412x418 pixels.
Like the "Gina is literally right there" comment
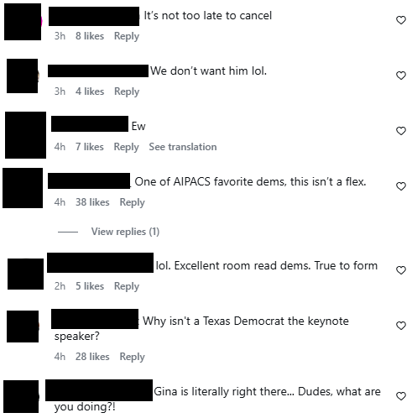point(401,396)
